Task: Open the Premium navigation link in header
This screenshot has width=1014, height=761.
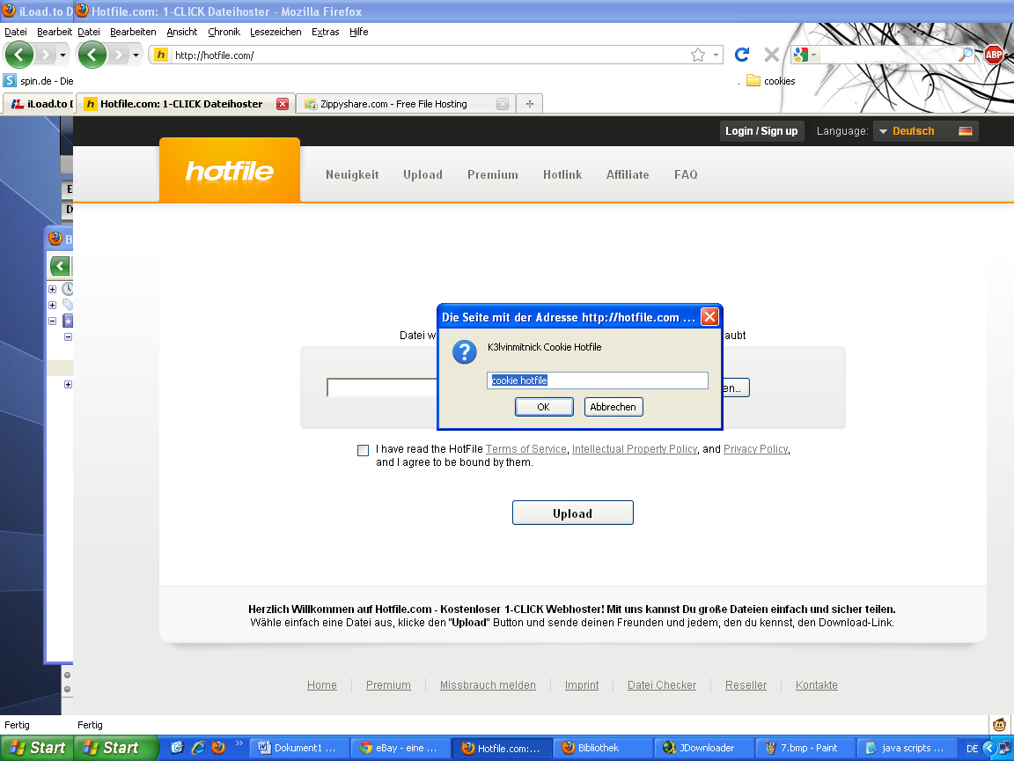Action: pos(492,174)
